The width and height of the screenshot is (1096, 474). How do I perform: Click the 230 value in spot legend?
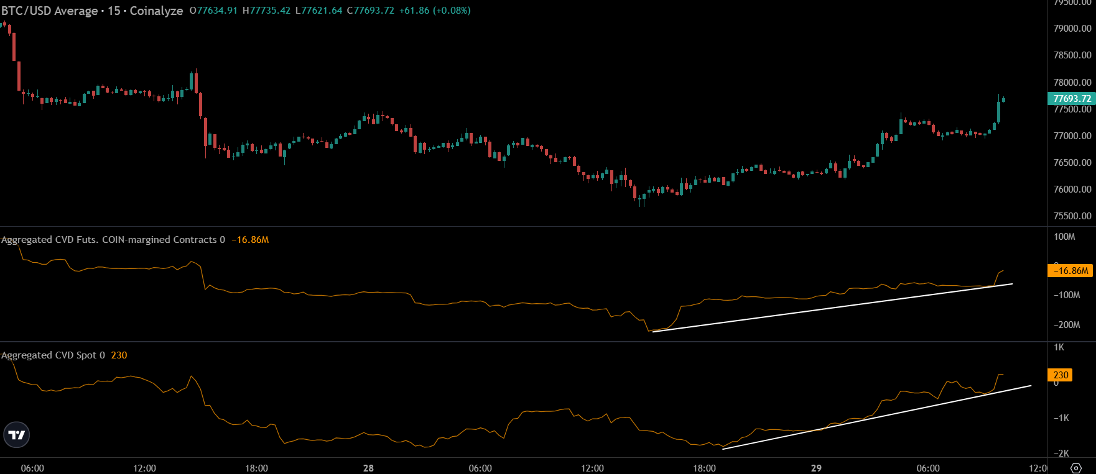tap(119, 355)
